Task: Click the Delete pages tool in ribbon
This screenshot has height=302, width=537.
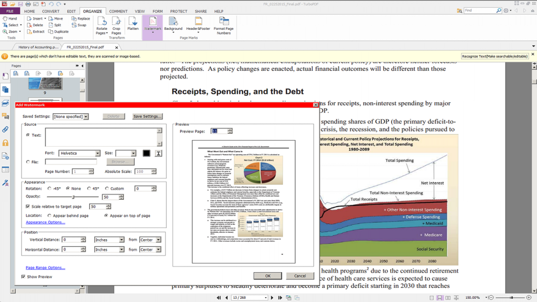Action: 35,25
